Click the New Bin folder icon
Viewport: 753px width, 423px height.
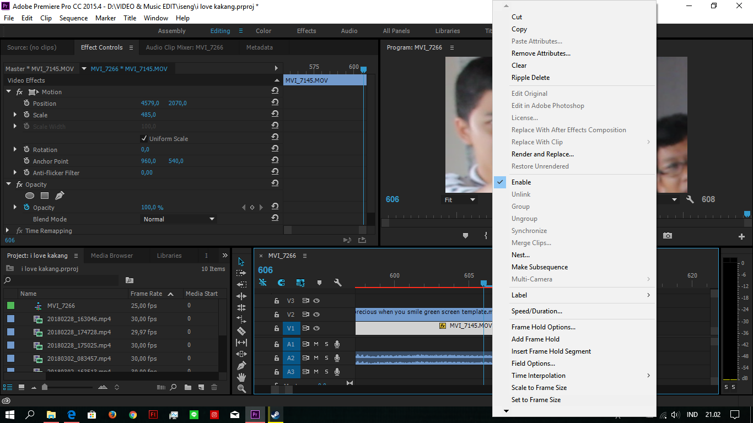click(x=188, y=387)
